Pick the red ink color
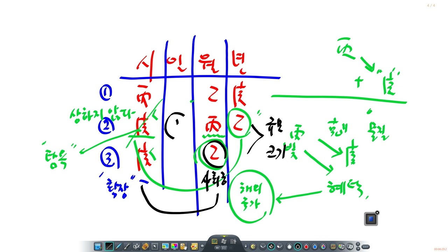 306,246
